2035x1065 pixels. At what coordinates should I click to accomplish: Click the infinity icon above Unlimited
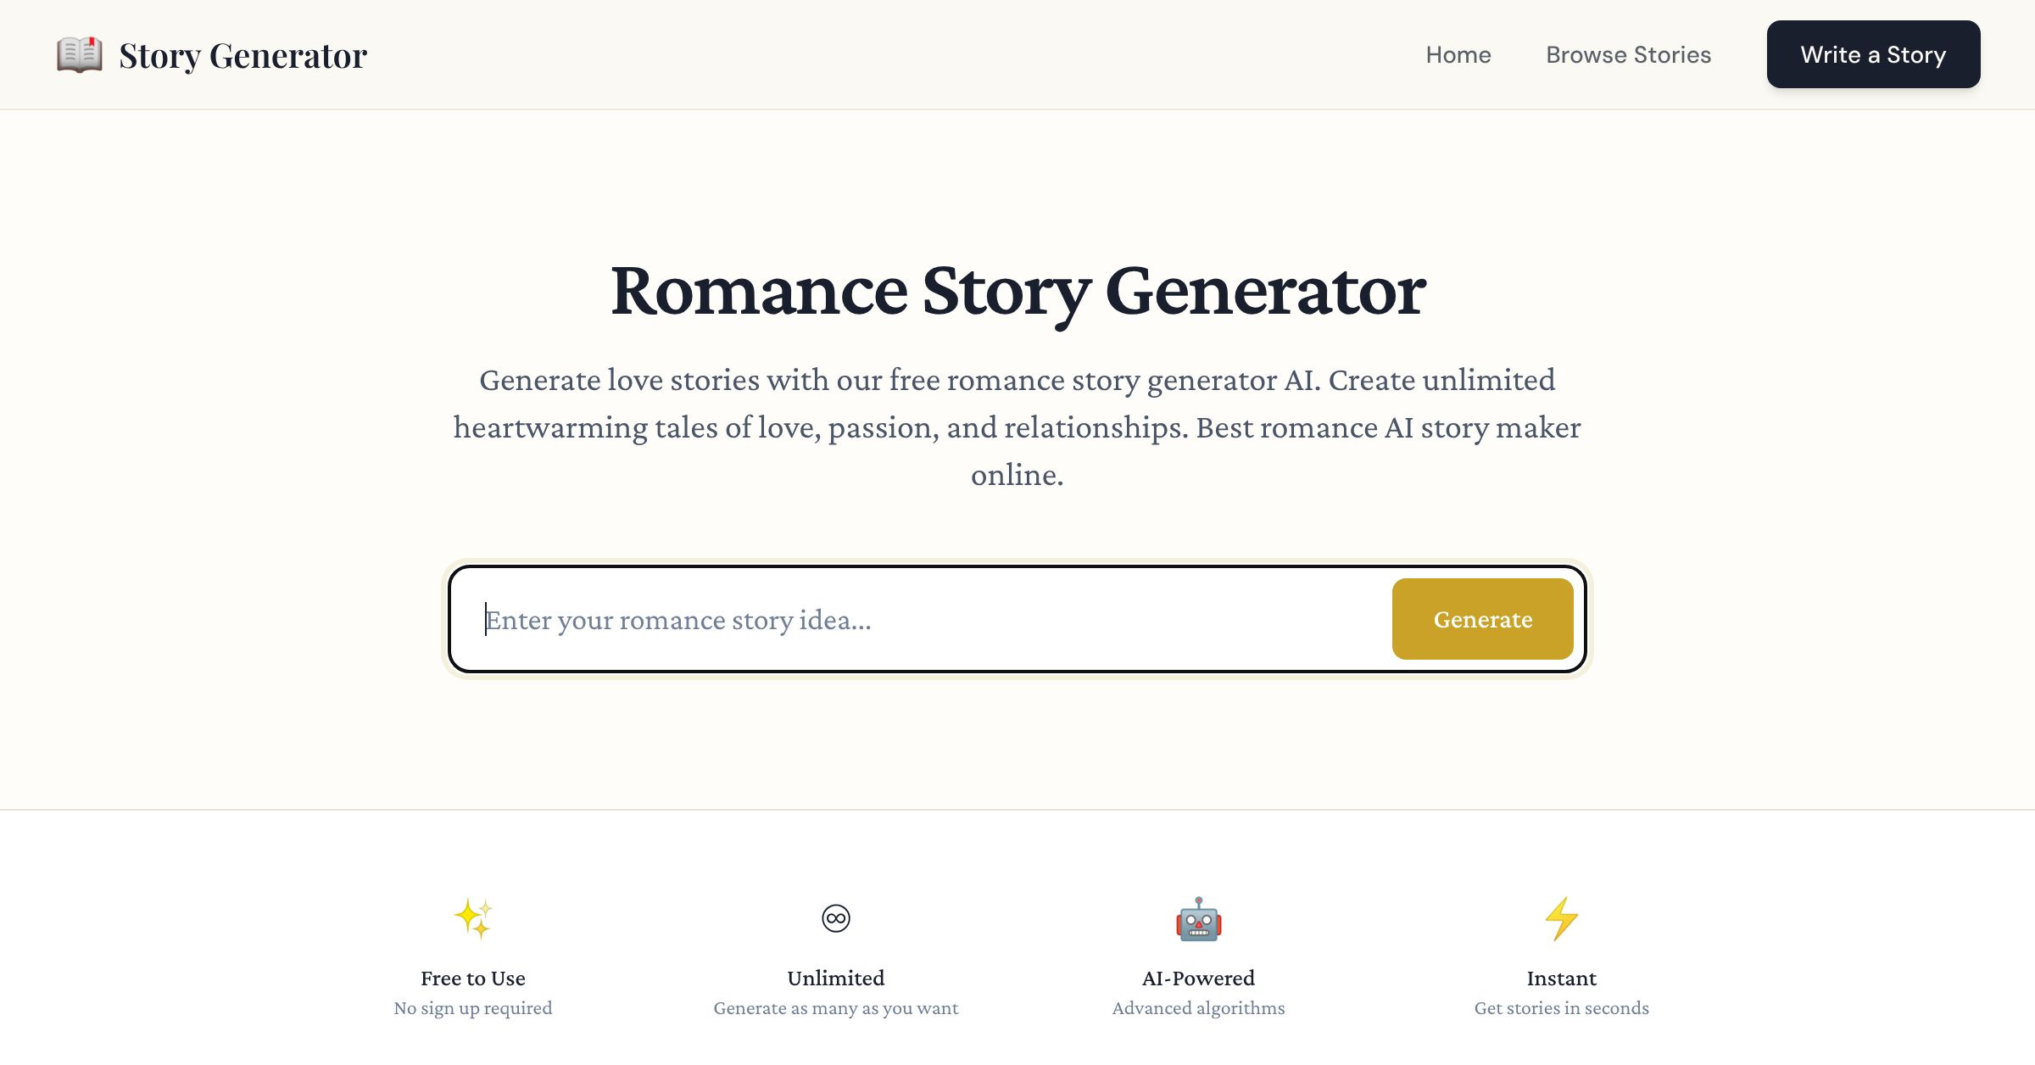(x=836, y=917)
